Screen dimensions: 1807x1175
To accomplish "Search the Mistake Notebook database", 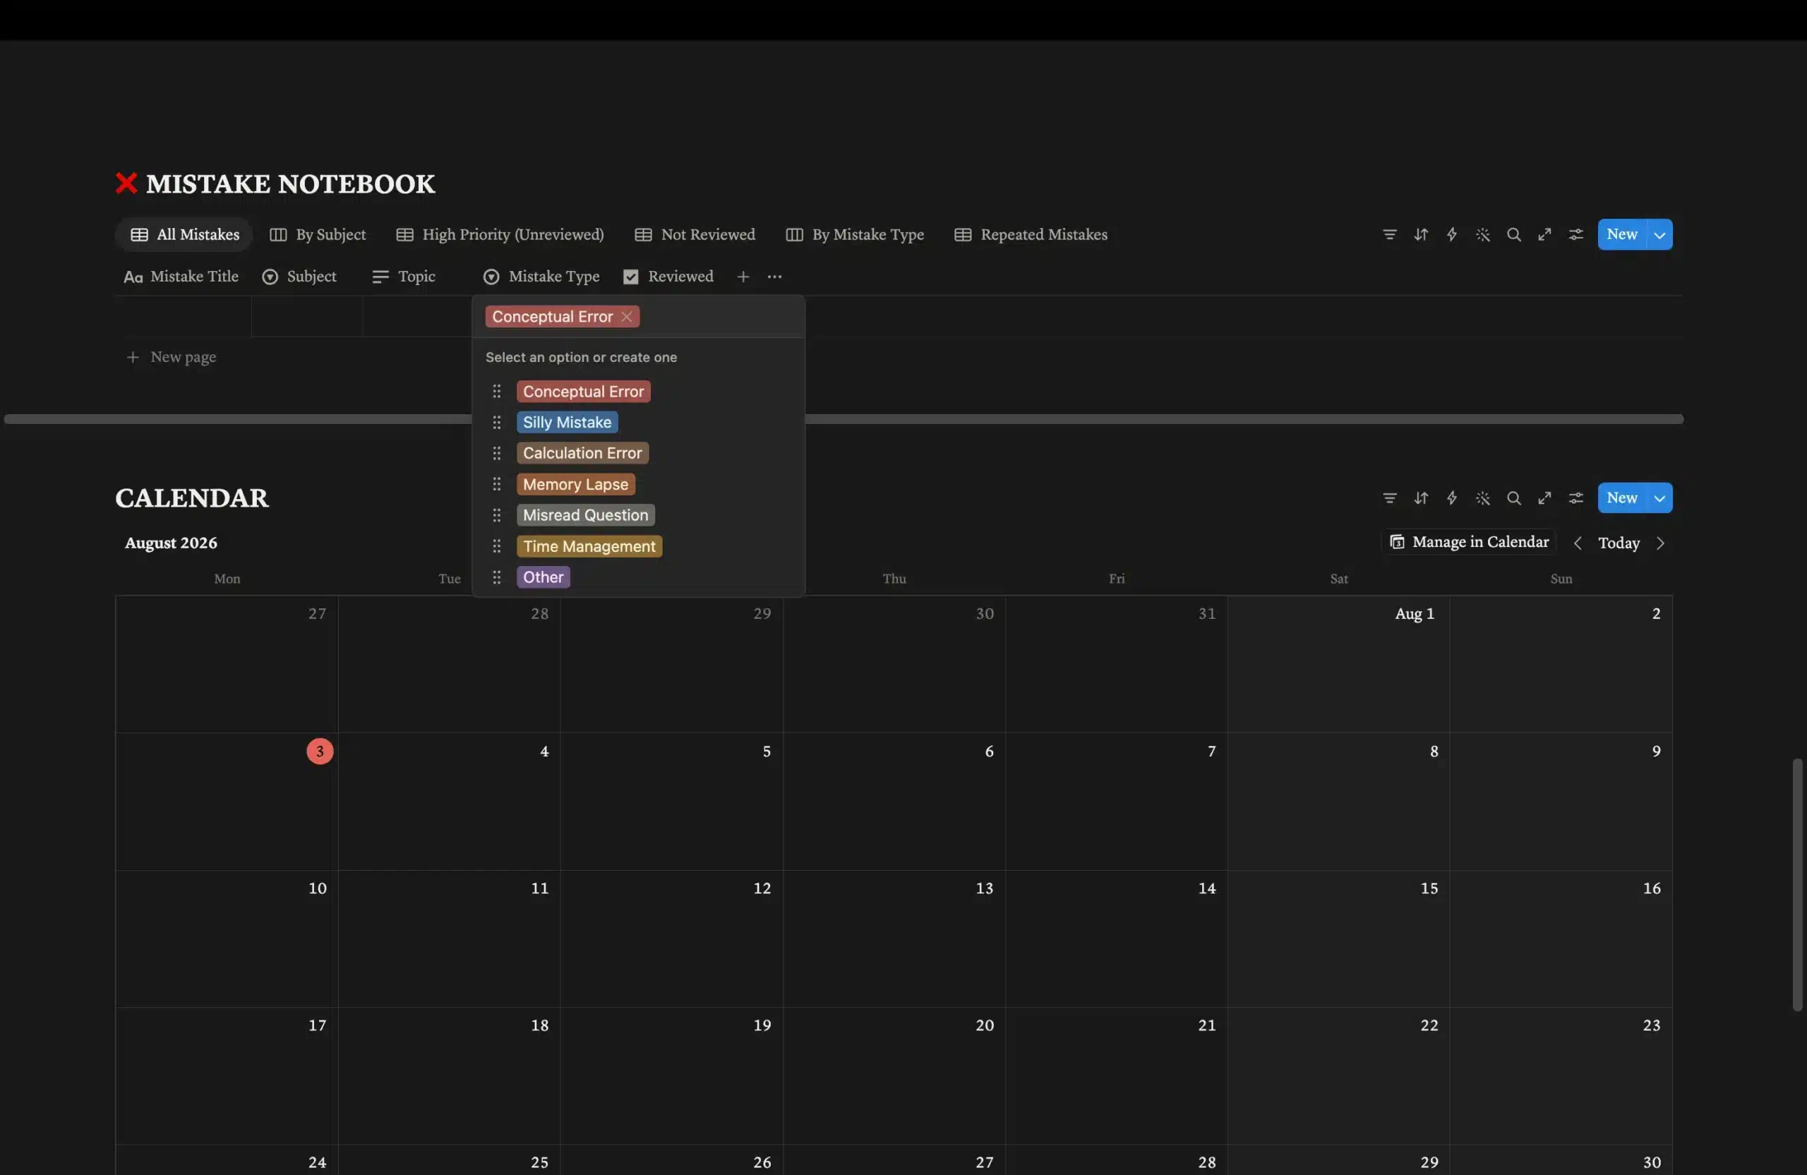I will 1514,234.
